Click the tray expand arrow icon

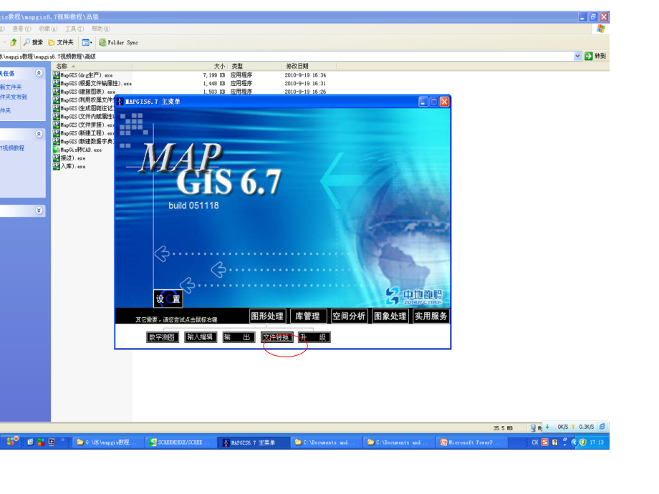[x=574, y=442]
